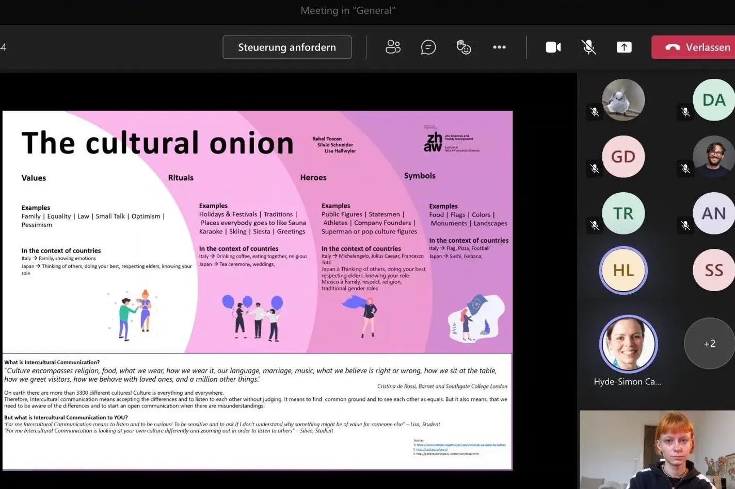Toggle the camera on or off

553,47
